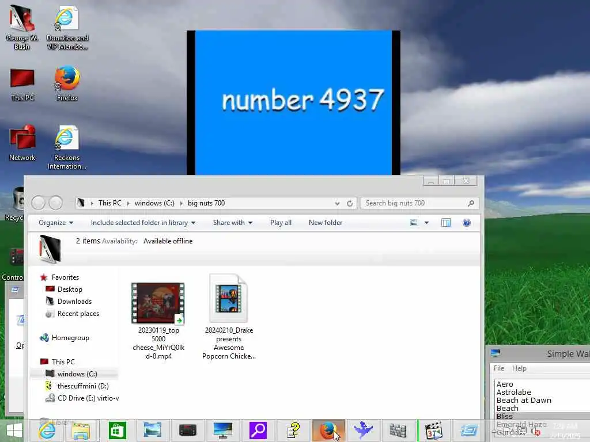The height and width of the screenshot is (442, 590).
Task: Select This PC in navigation pane
Action: click(63, 362)
